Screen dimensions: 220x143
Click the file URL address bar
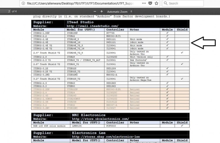[80, 3]
